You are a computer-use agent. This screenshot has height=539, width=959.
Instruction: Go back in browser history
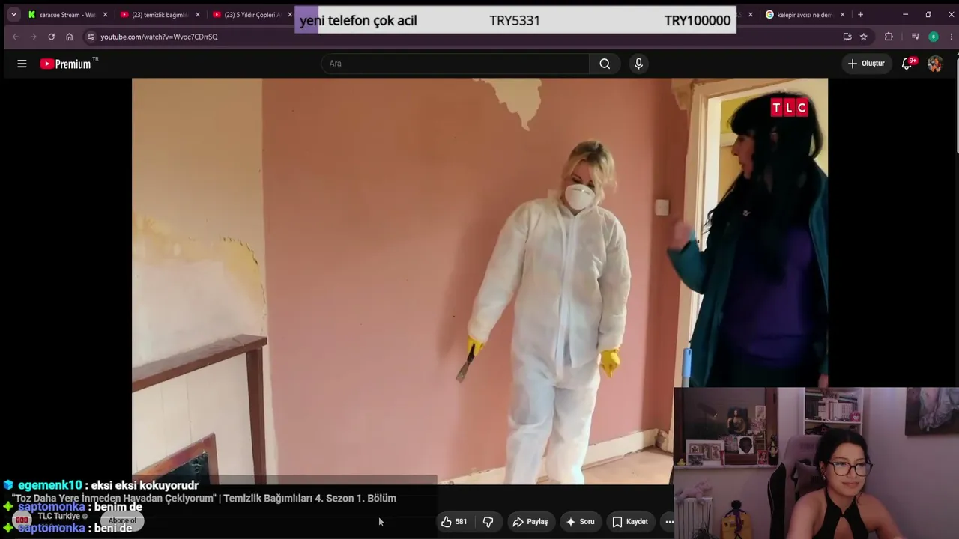pyautogui.click(x=15, y=37)
